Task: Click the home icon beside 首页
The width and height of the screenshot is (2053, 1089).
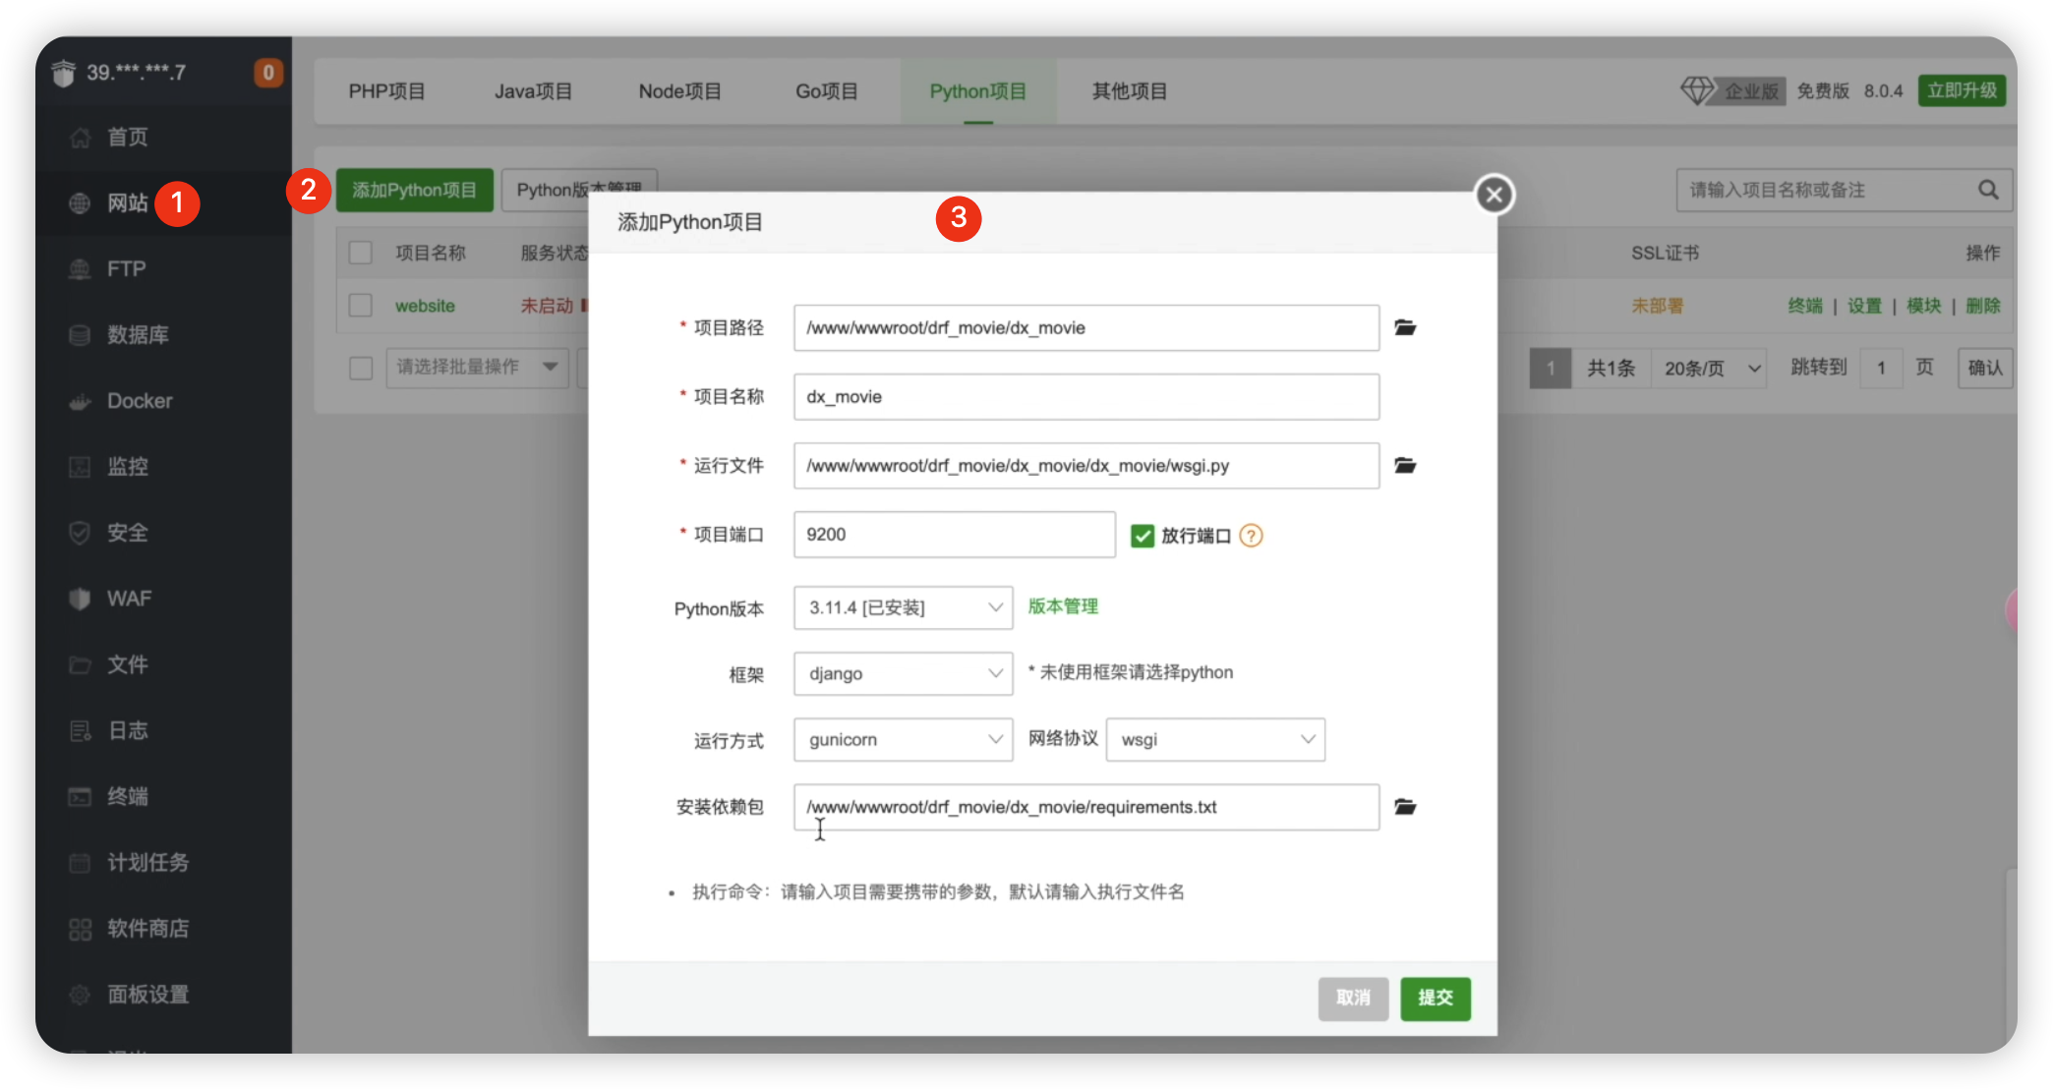Action: [x=81, y=138]
